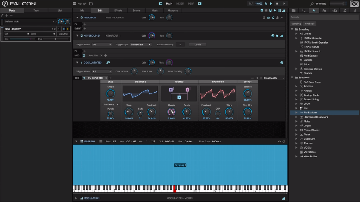Open the List tab
The width and height of the screenshot is (360, 202).
(x=60, y=11)
